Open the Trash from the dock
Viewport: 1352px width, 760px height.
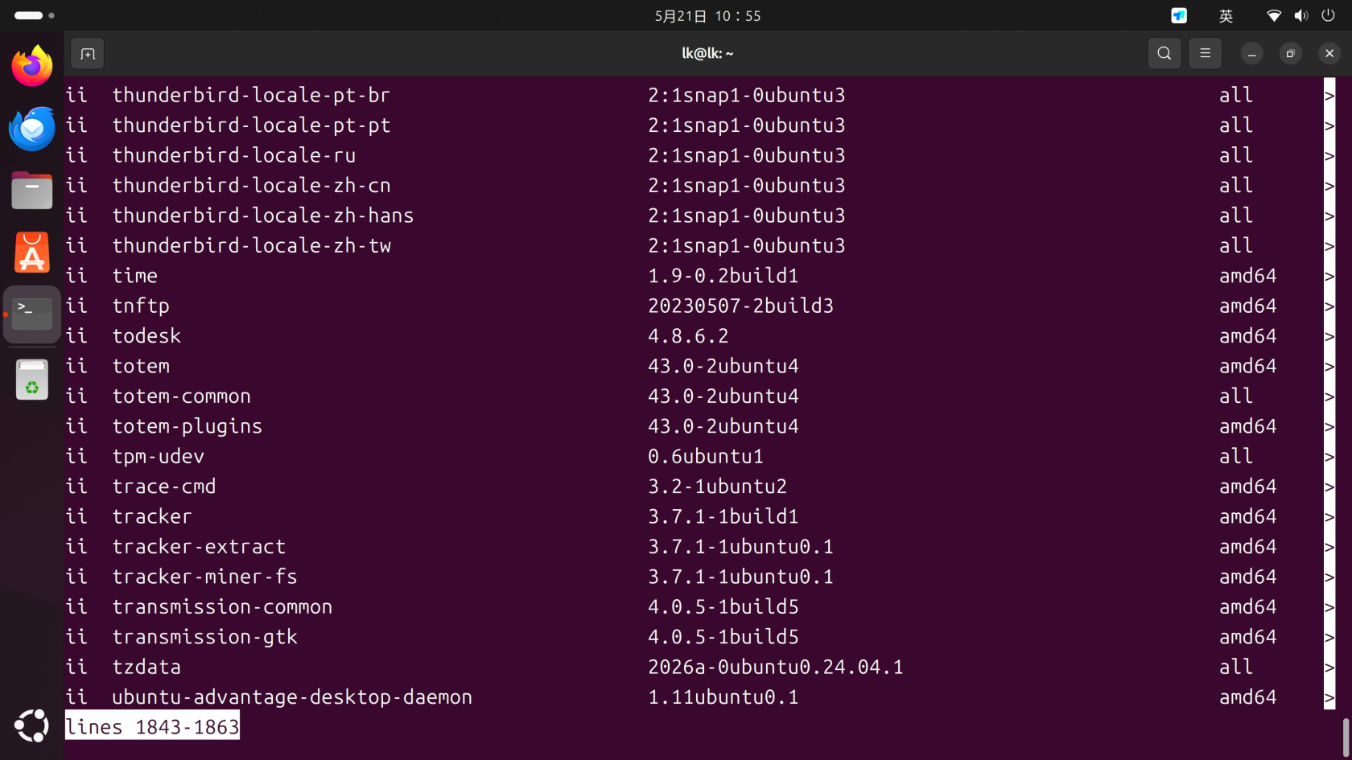coord(32,380)
